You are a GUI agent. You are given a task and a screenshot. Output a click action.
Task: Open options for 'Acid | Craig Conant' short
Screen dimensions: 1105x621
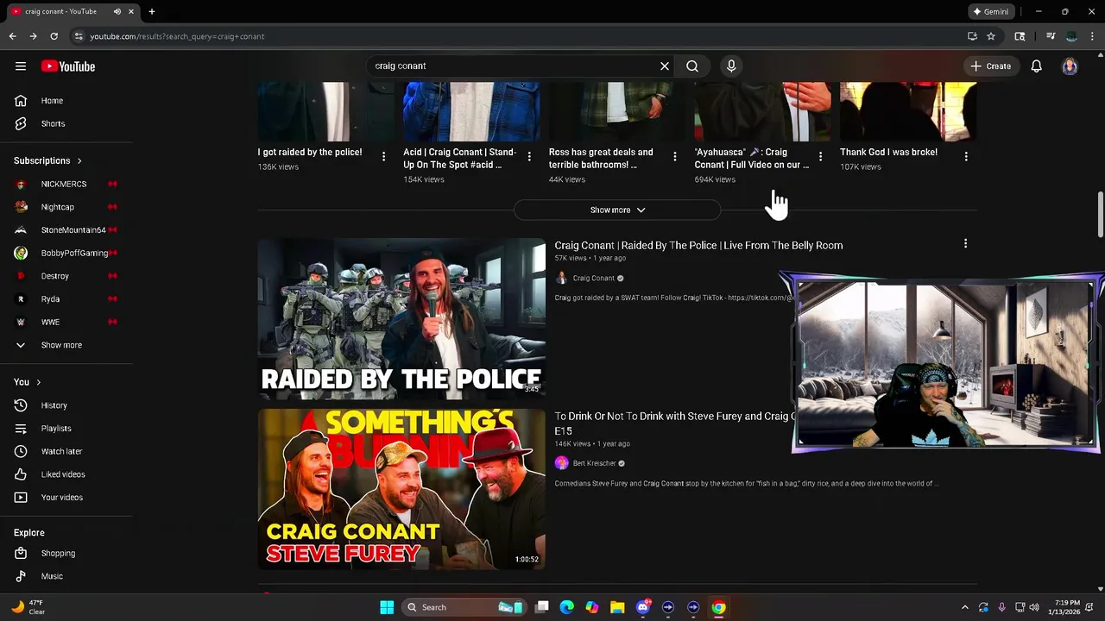click(529, 156)
